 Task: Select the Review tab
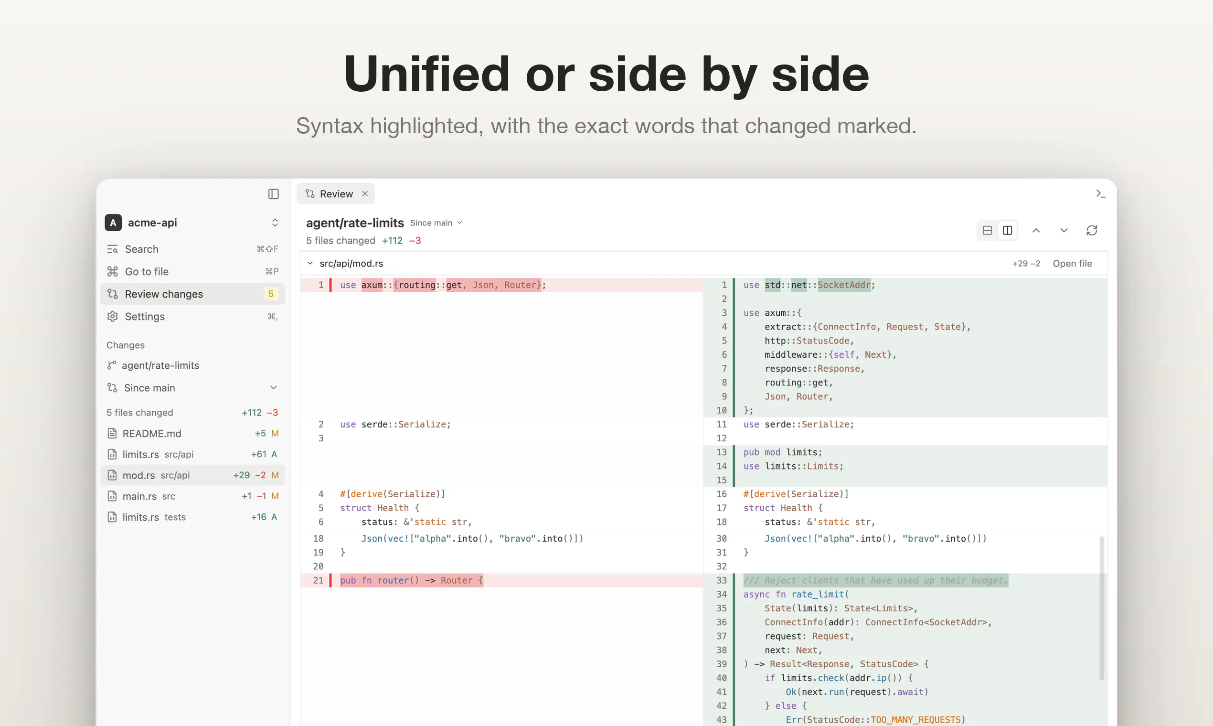(x=336, y=194)
